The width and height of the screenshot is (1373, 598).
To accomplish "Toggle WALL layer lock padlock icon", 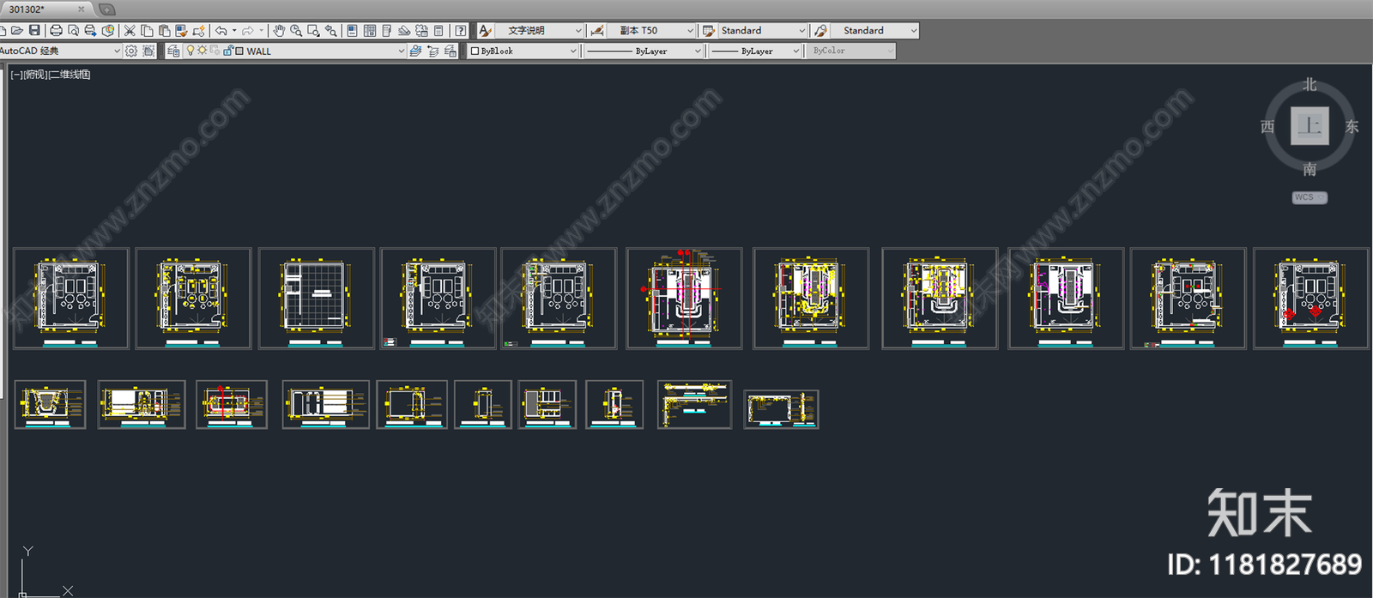I will 228,51.
